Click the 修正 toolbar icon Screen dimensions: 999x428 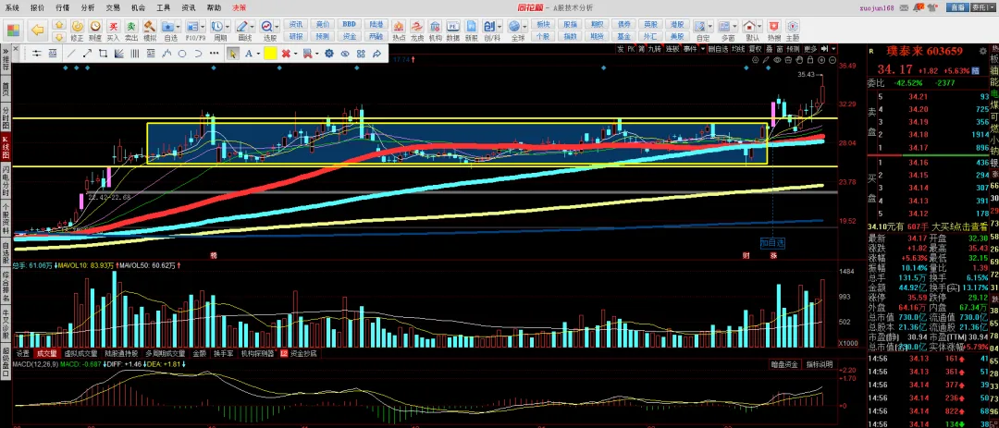[x=77, y=26]
